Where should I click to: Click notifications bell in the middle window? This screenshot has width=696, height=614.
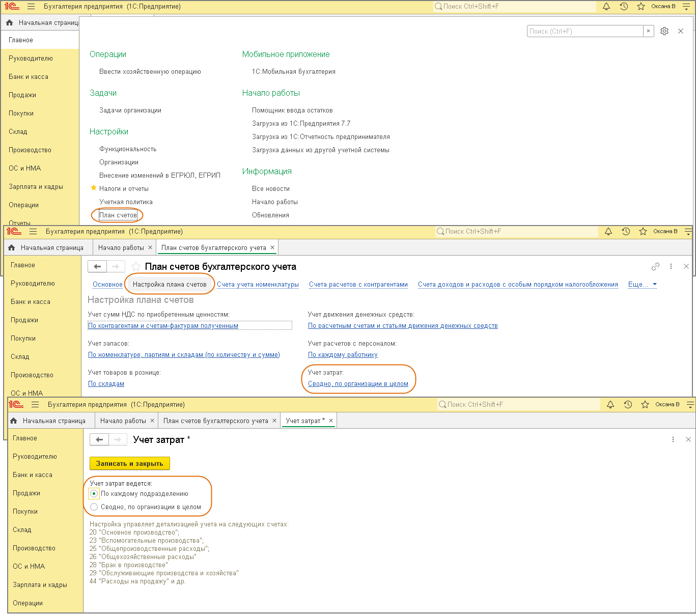coord(608,232)
